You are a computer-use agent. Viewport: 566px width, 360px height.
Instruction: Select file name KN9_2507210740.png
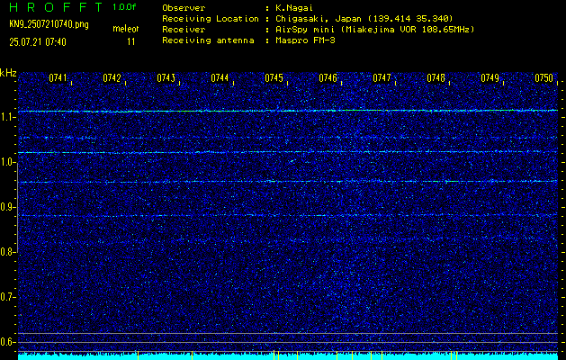49,24
